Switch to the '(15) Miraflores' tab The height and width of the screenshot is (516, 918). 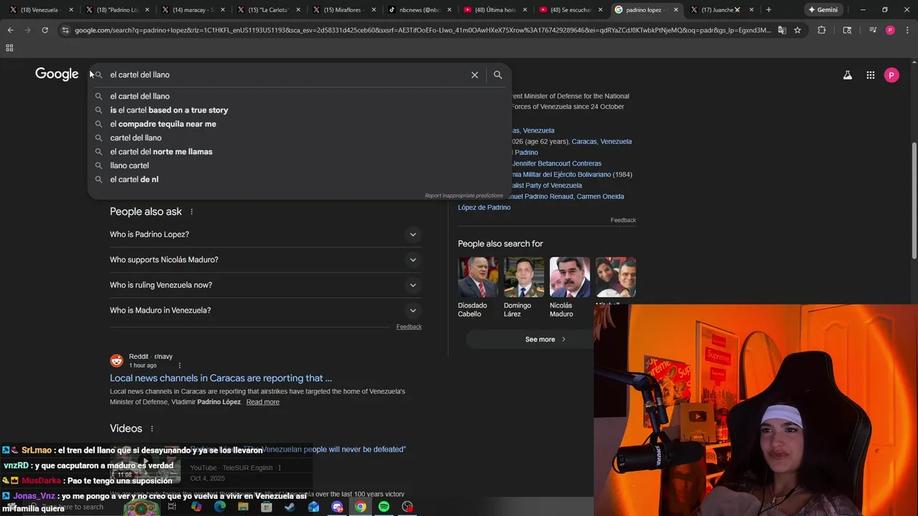(344, 10)
